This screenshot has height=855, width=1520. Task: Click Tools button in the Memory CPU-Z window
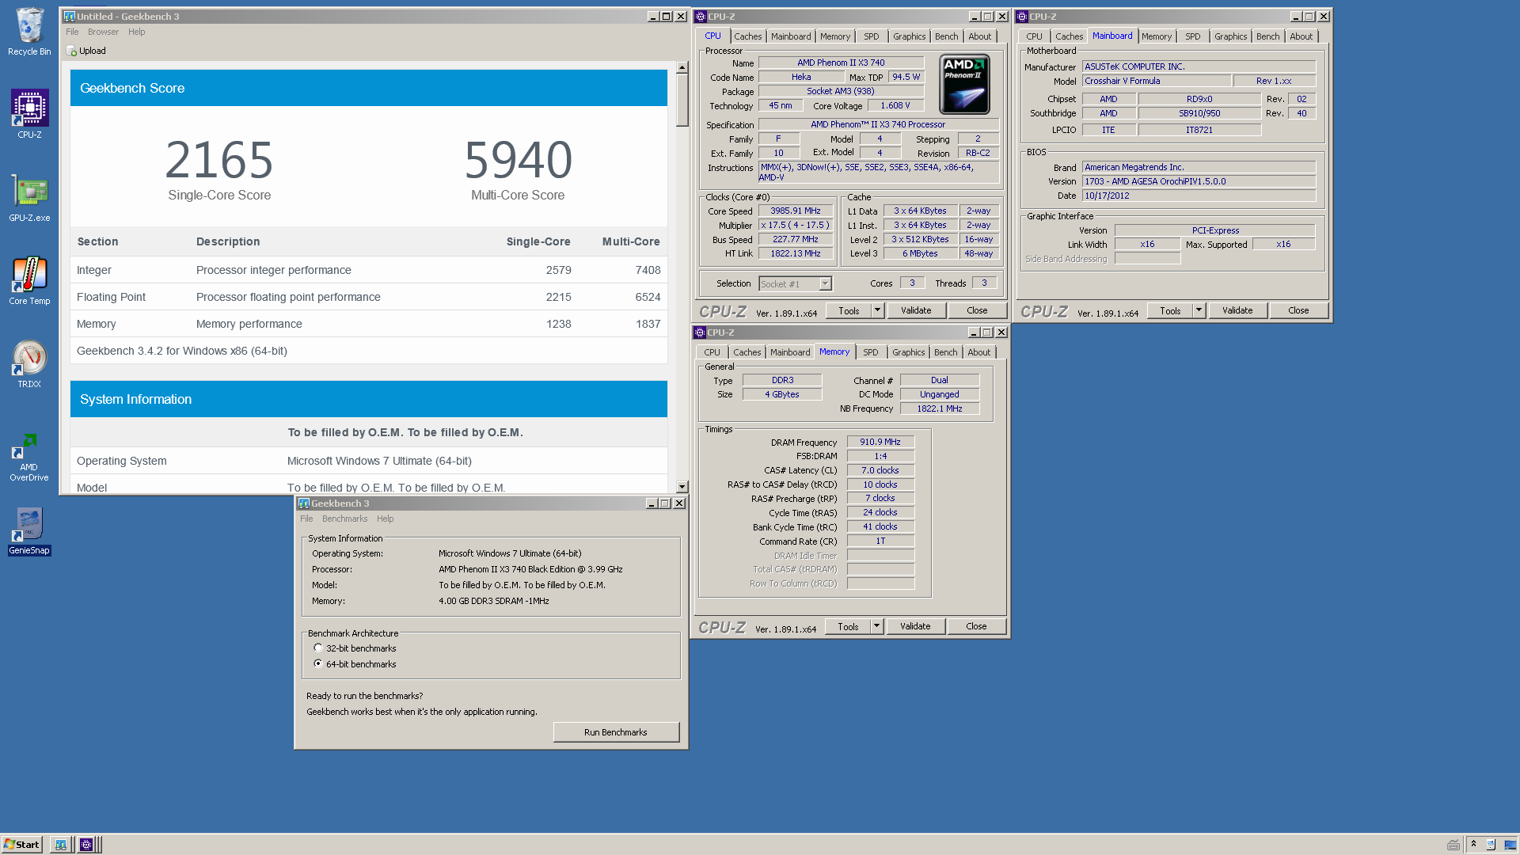[x=848, y=626]
